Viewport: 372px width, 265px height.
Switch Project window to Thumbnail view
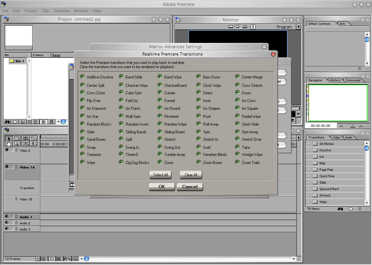(x=43, y=122)
